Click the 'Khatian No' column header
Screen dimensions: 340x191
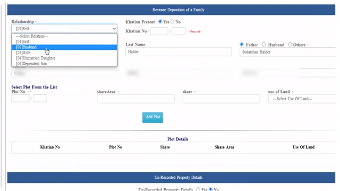click(x=50, y=147)
